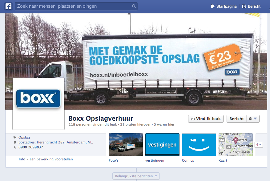The height and width of the screenshot is (181, 270).
Task: Click the Een bewerking voorstellen link
Action: 51,159
